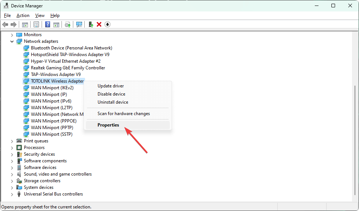Expand the Storage controllers category
Image resolution: width=359 pixels, height=211 pixels.
click(x=12, y=181)
